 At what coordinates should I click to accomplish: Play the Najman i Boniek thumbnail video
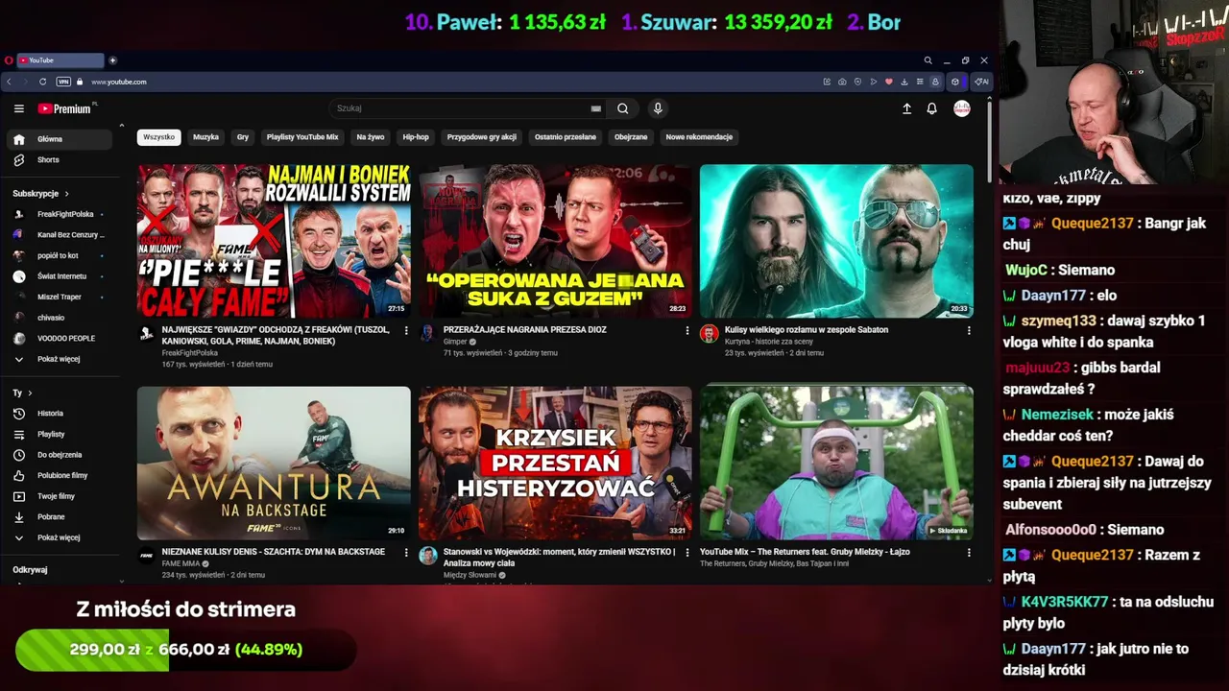[x=274, y=241]
